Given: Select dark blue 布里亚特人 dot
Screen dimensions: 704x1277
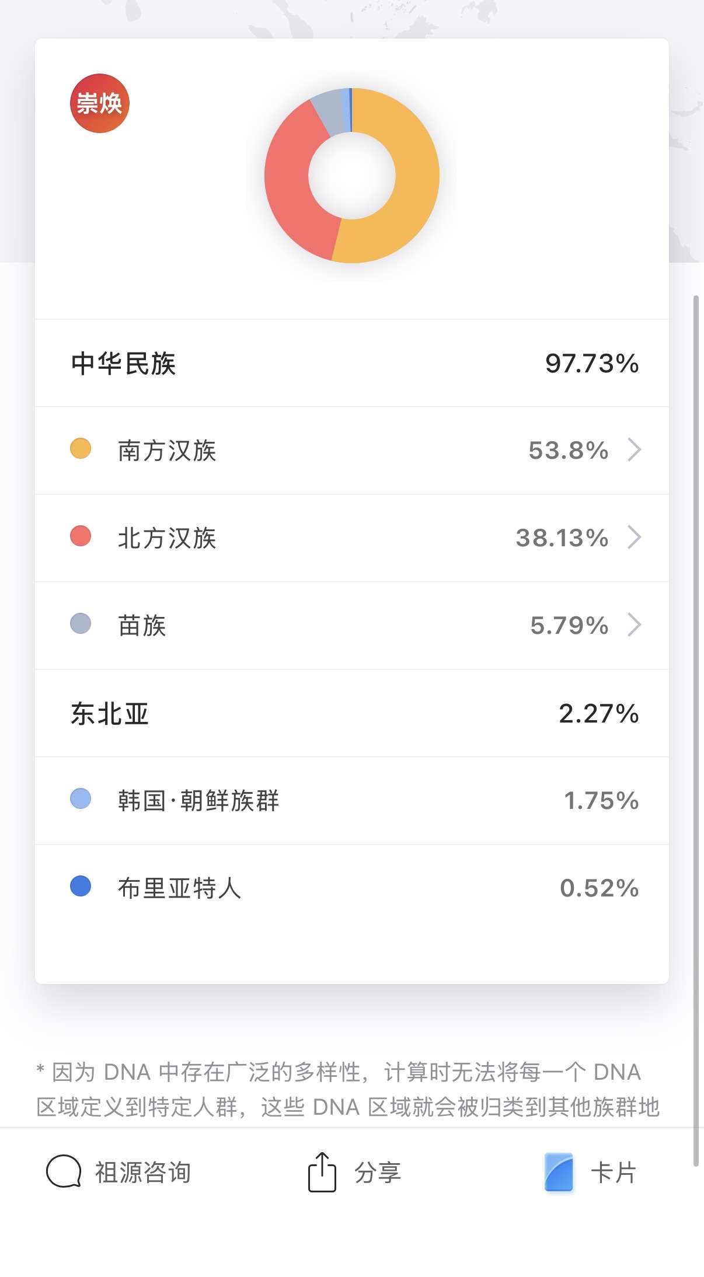Looking at the screenshot, I should (x=81, y=887).
